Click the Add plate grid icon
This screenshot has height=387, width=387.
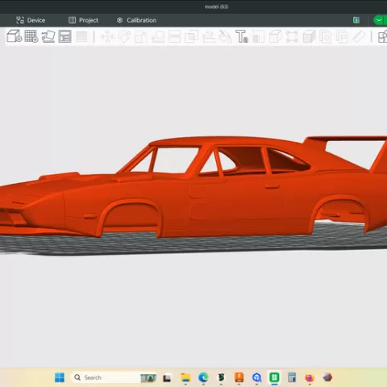[x=31, y=36]
